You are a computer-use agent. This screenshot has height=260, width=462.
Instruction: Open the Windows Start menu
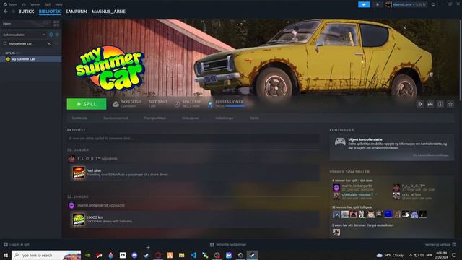tap(6, 255)
